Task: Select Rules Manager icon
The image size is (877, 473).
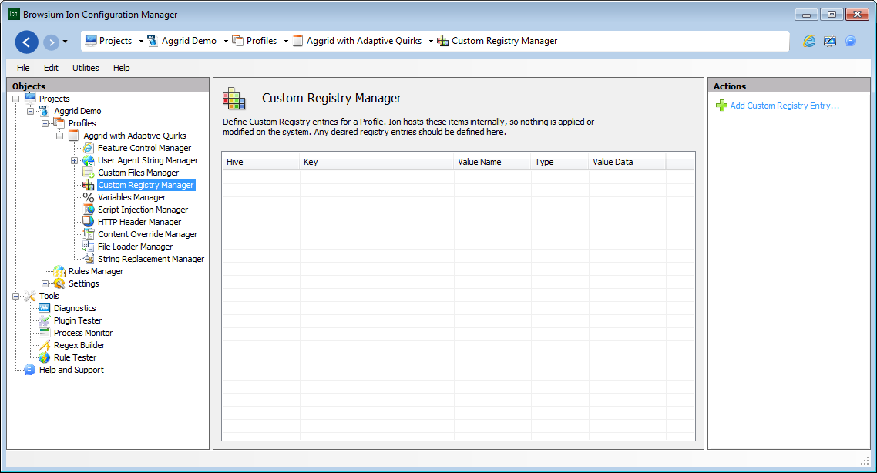Action: pyautogui.click(x=59, y=270)
